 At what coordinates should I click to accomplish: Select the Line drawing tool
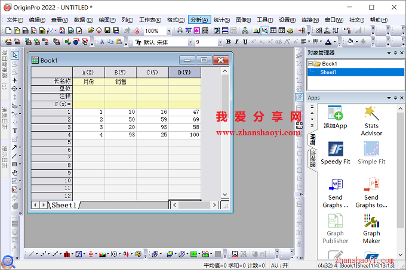coord(14,156)
